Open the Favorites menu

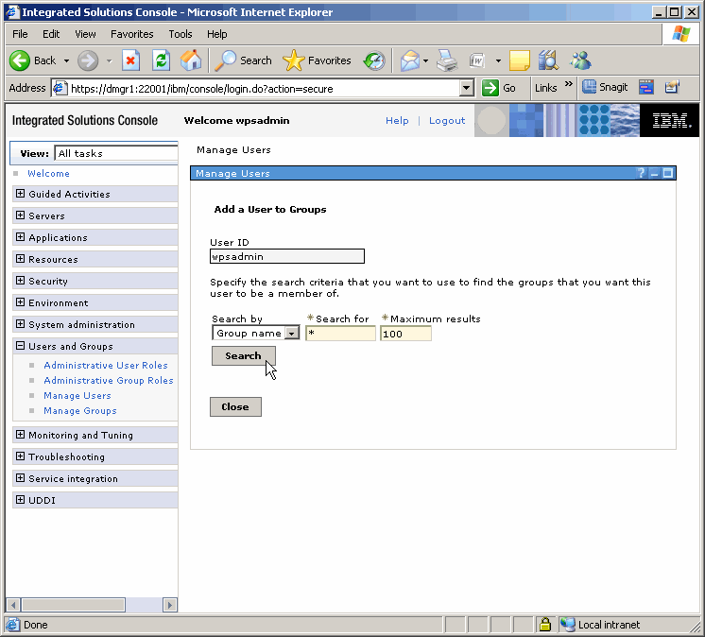[x=131, y=34]
